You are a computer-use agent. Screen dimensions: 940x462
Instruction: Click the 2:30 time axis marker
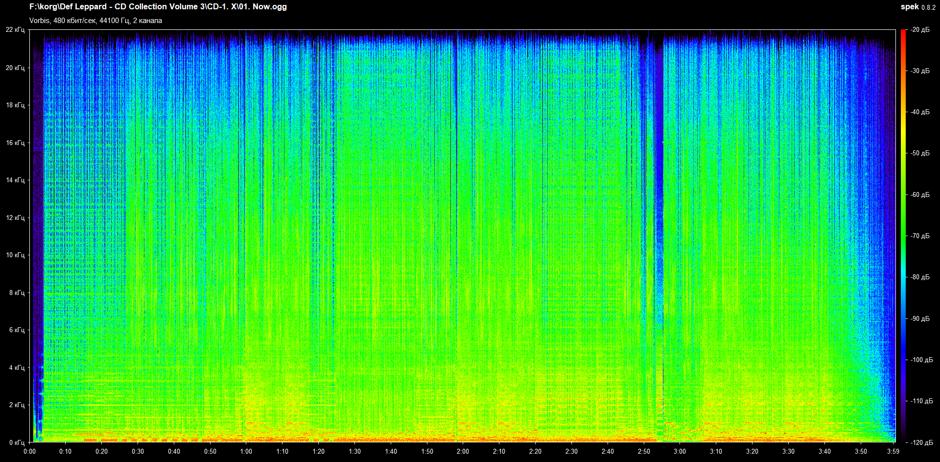coord(571,451)
